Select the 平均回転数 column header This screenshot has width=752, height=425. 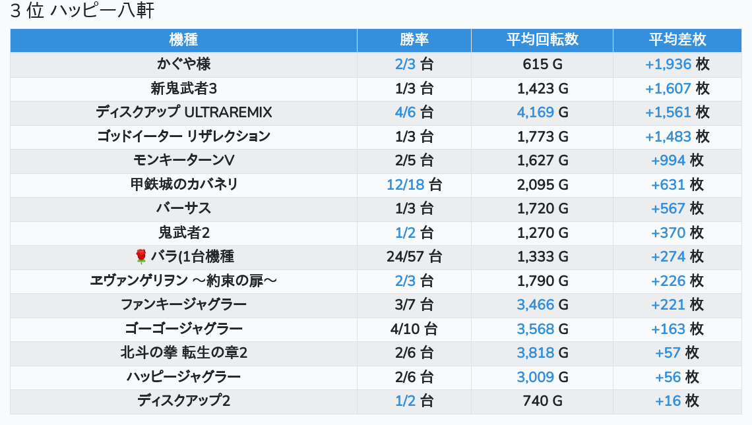542,40
